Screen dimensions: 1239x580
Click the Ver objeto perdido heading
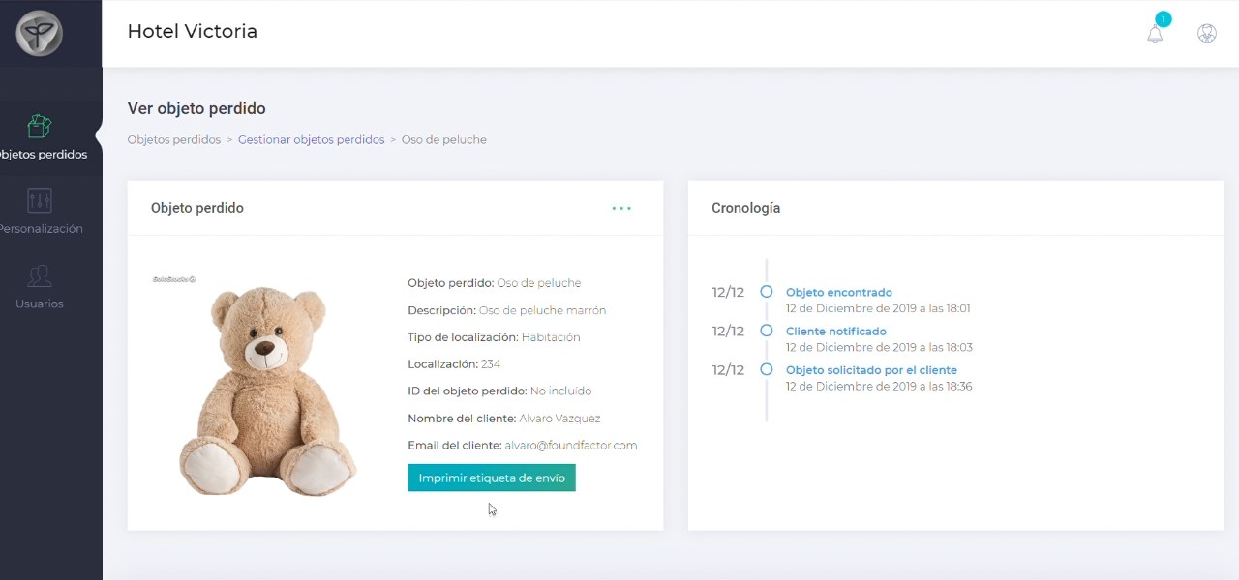196,108
